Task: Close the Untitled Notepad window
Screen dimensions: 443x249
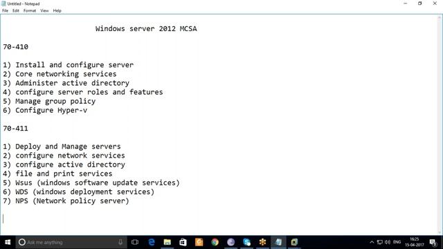Action: [435, 3]
